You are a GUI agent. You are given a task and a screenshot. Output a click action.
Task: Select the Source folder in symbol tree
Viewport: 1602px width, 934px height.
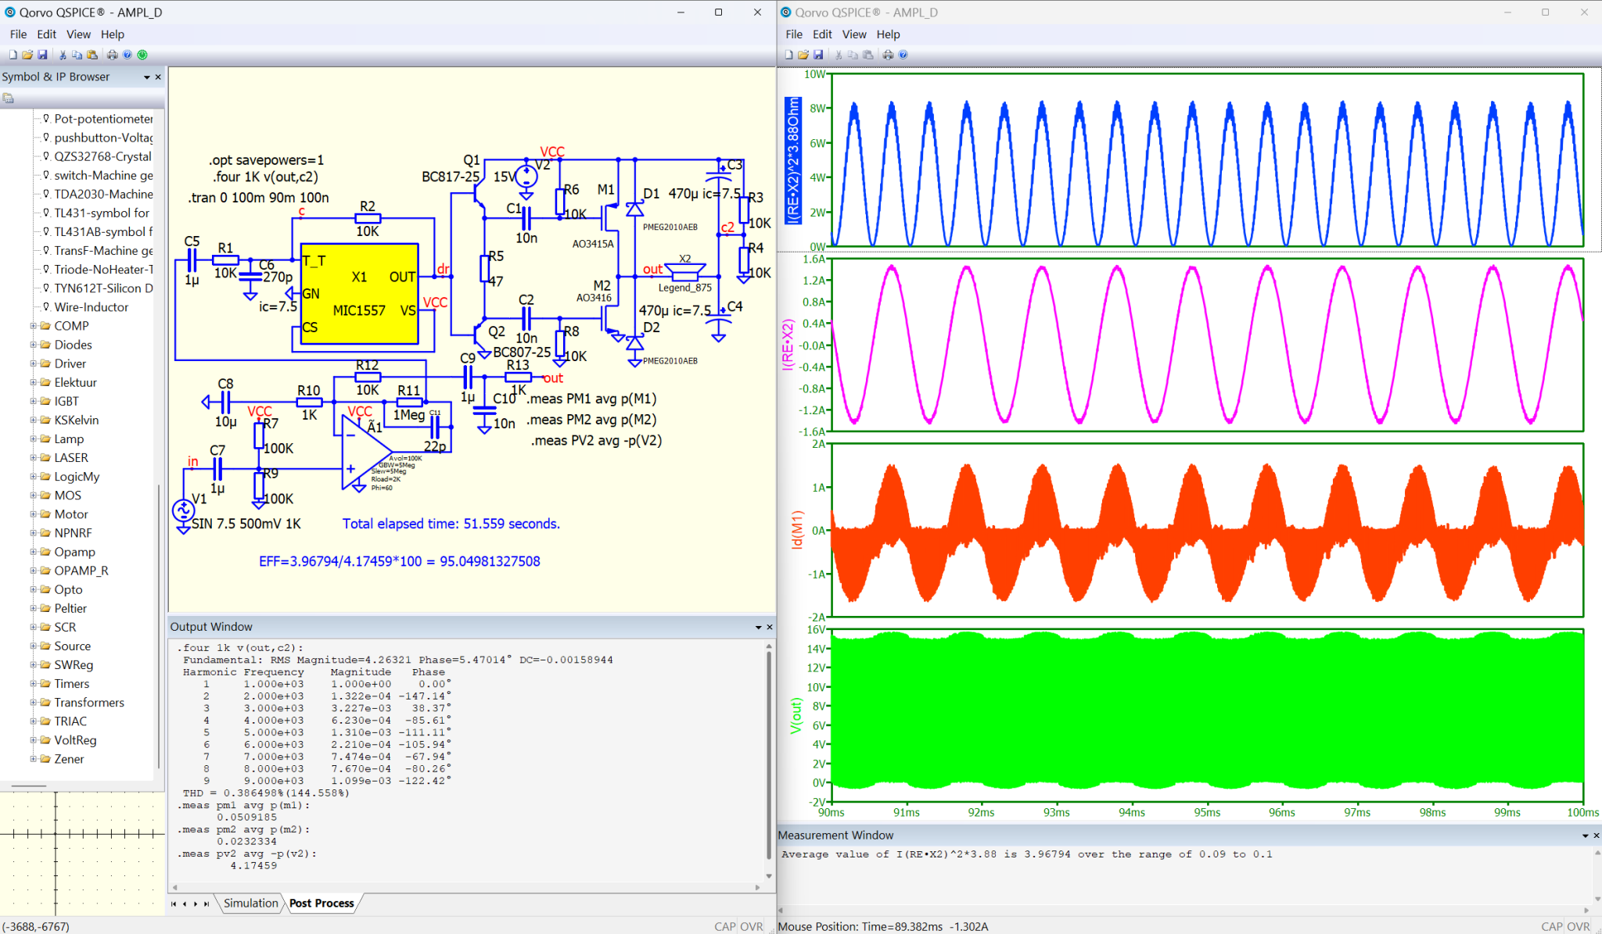72,646
